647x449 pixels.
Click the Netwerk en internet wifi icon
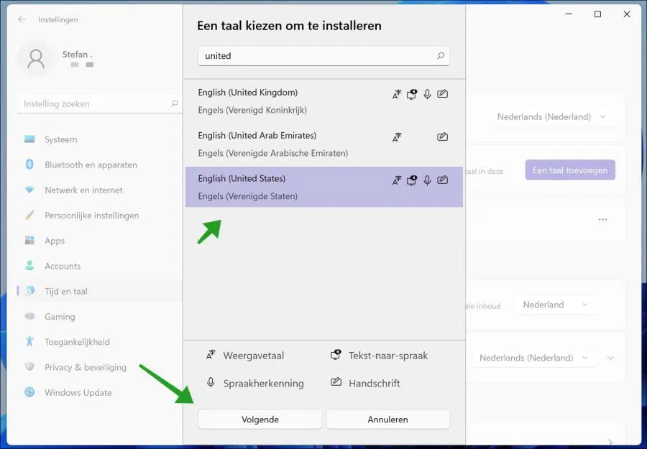(x=29, y=190)
